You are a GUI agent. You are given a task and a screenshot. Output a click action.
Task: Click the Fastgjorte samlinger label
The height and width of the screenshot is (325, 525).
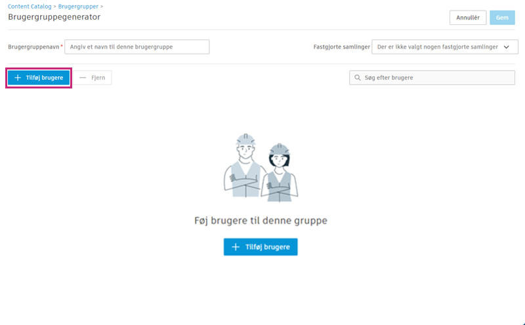point(341,47)
